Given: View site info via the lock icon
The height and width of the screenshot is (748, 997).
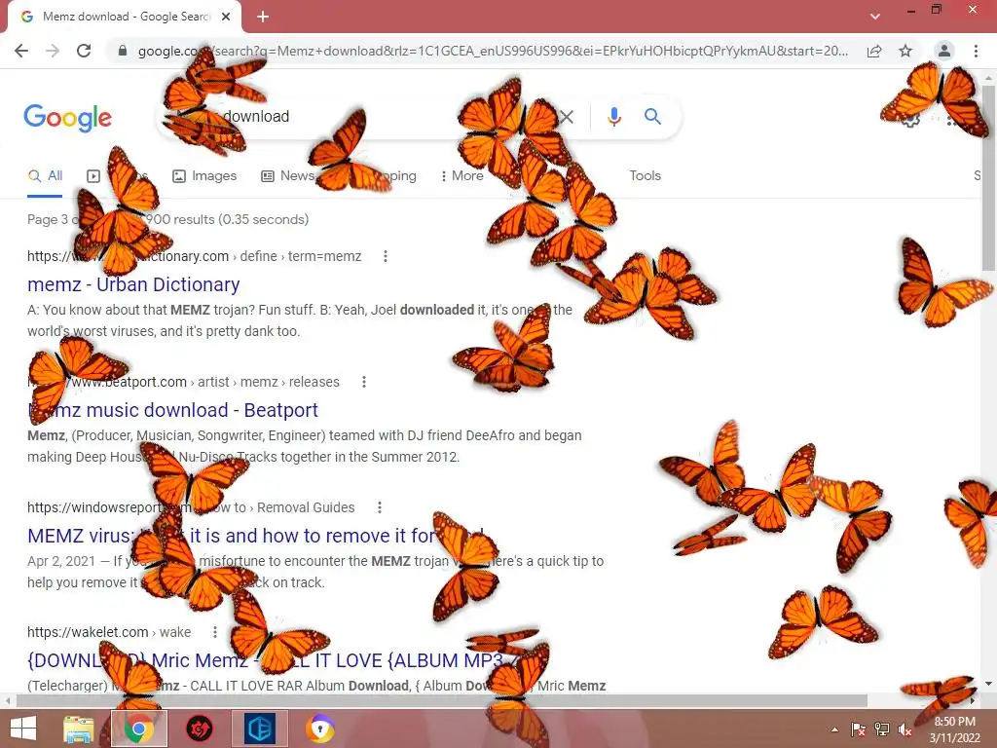Looking at the screenshot, I should 123,51.
